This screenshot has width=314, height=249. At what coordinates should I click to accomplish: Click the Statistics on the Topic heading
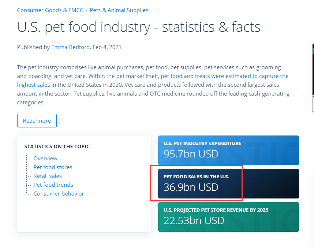[57, 146]
